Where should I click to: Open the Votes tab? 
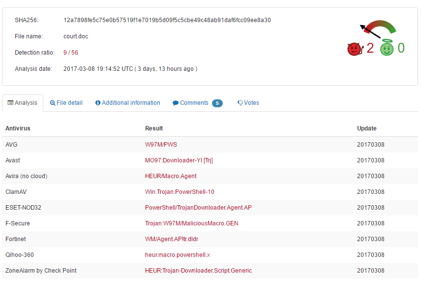tap(248, 103)
